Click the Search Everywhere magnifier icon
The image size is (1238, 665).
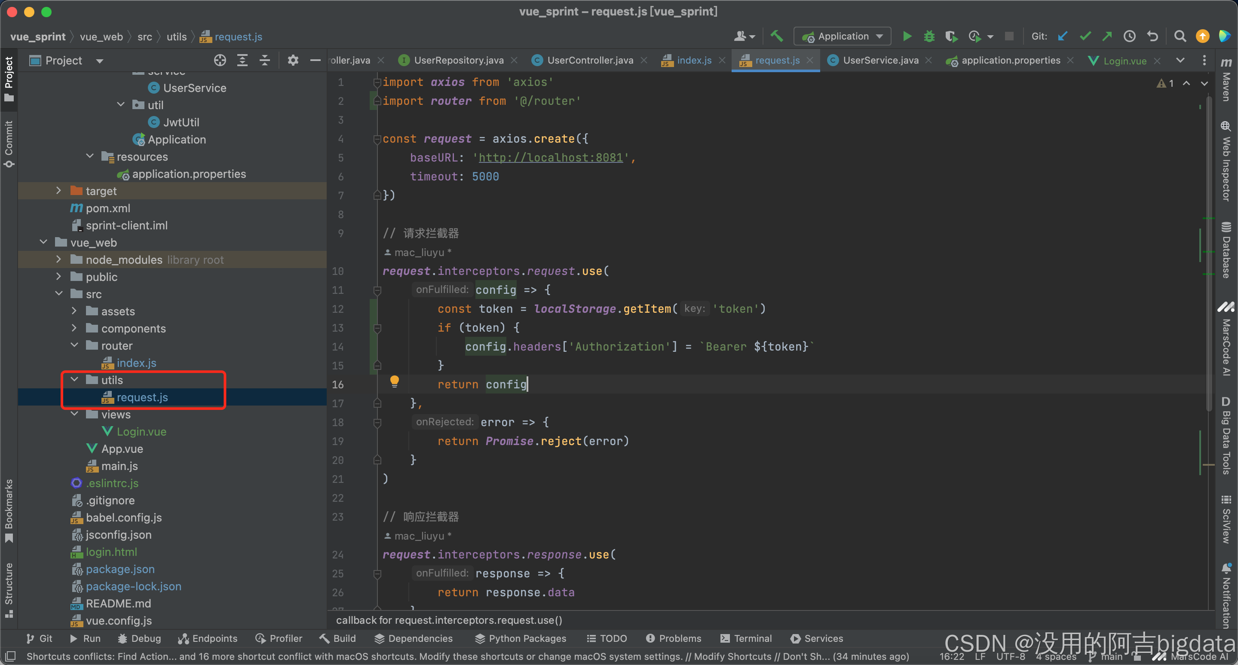(1180, 37)
